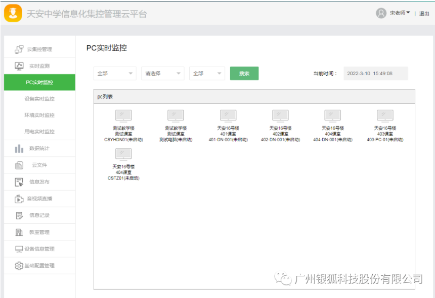Image resolution: width=435 pixels, height=298 pixels.
Task: Click the orange platform logo icon
Action: (13, 13)
